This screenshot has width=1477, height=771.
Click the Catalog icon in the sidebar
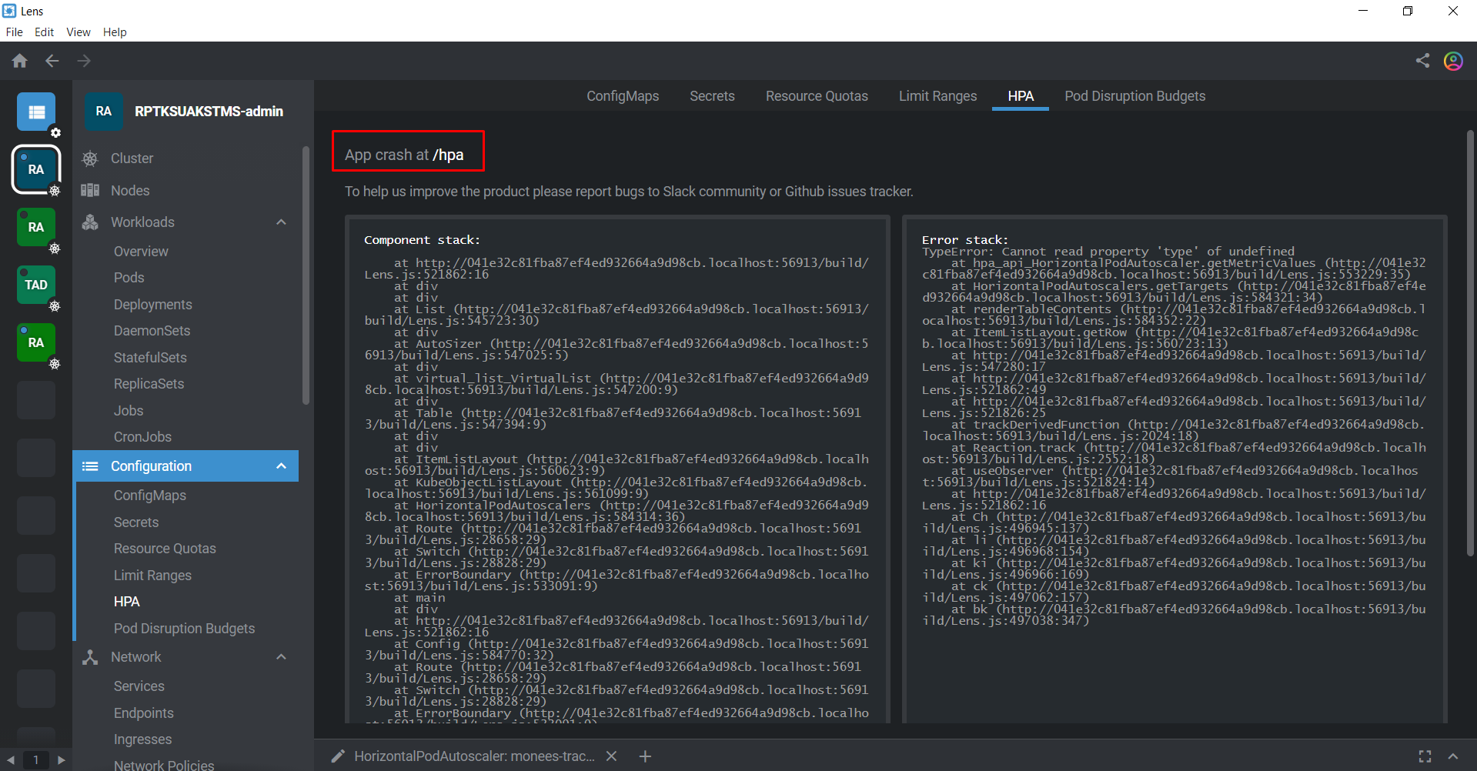[x=36, y=111]
